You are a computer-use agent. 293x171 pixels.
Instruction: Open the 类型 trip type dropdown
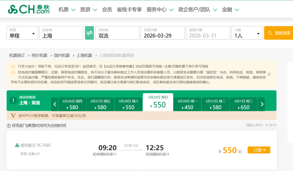coord(22,33)
